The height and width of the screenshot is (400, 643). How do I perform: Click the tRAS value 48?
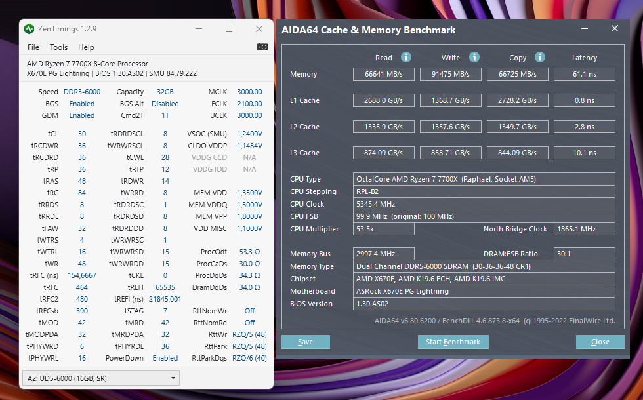[82, 181]
